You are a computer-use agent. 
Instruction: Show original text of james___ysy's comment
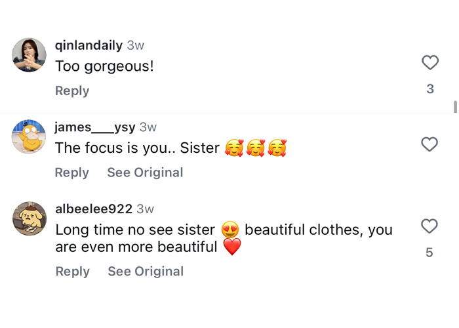pyautogui.click(x=145, y=173)
